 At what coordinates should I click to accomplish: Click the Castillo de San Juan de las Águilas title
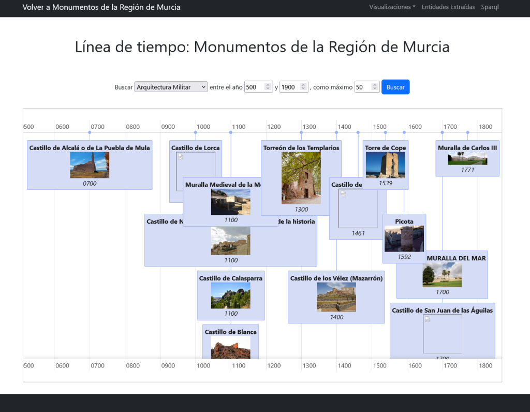(x=442, y=311)
